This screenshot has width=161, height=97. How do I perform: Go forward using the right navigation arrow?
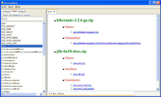click(x=52, y=94)
